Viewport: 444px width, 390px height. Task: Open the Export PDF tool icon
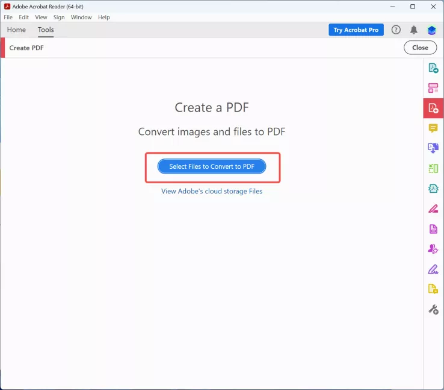pyautogui.click(x=433, y=68)
